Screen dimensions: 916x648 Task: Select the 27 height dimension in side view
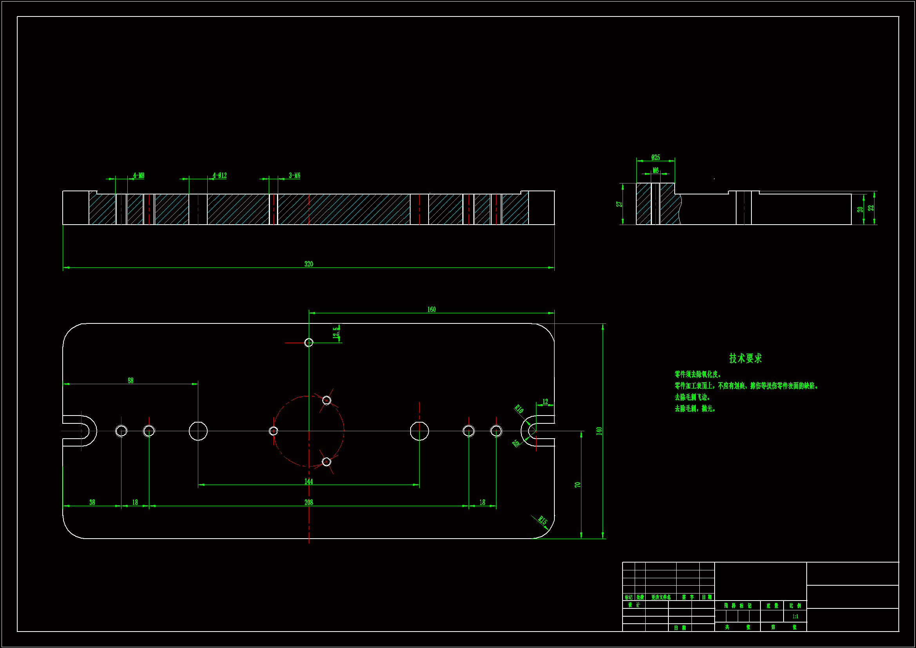tap(619, 204)
